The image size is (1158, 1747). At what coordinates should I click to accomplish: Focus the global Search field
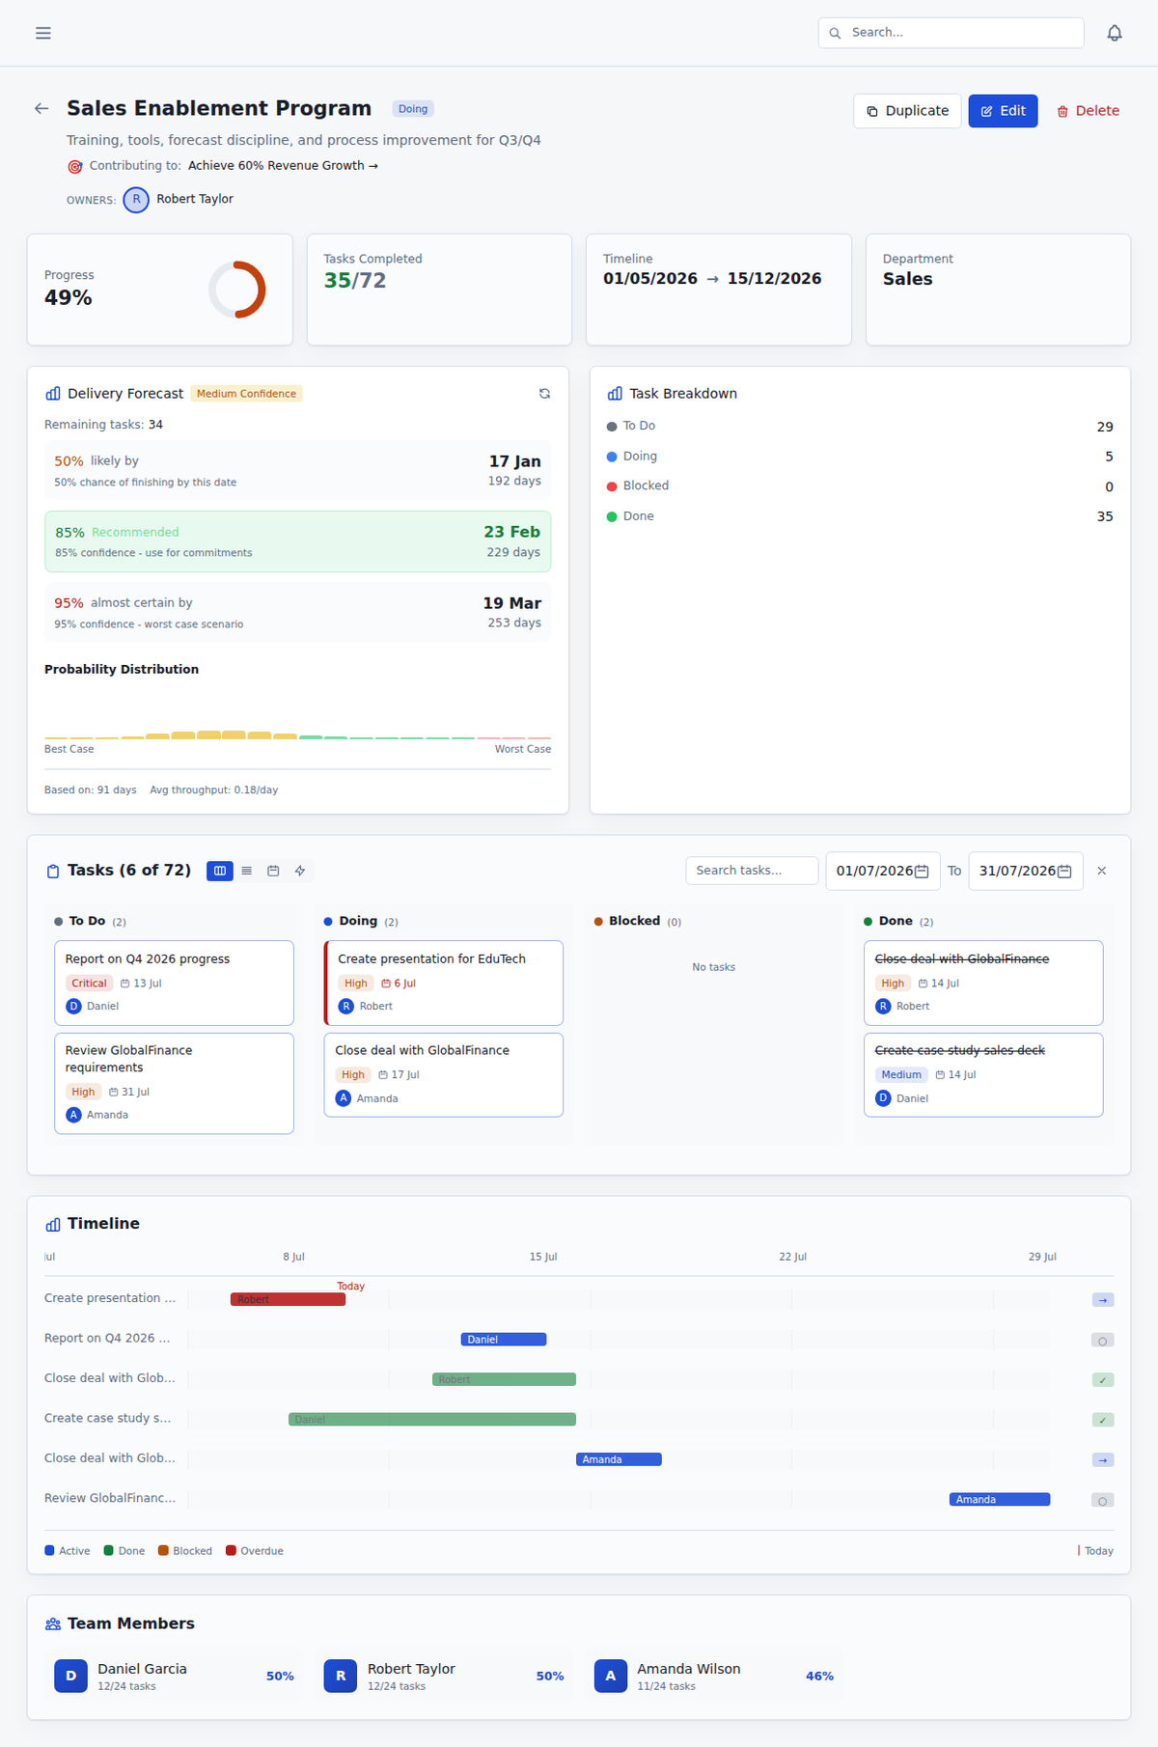coord(951,33)
